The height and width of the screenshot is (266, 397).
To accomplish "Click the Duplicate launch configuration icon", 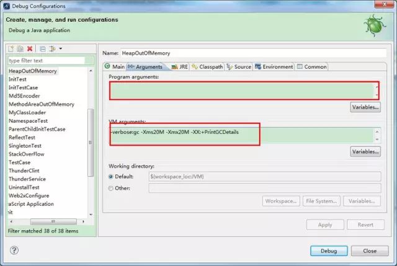I will pos(20,48).
